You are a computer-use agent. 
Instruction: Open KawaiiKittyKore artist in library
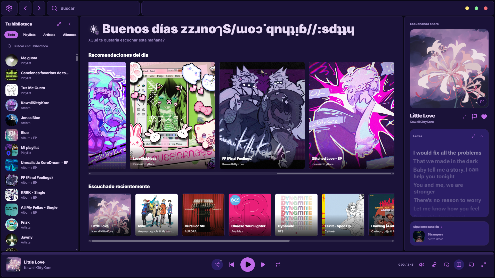(x=40, y=105)
